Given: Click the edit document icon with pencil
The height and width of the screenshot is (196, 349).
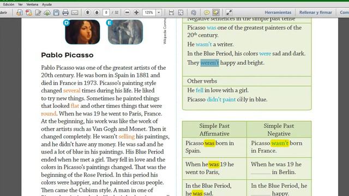Looking at the screenshot, I should pyautogui.click(x=38, y=13).
